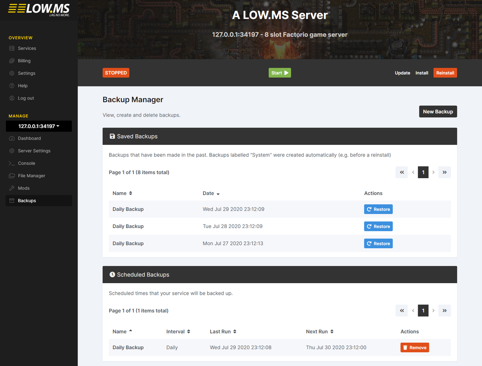Viewport: 482px width, 366px height.
Task: Click the Billing sidebar icon
Action: pos(11,61)
